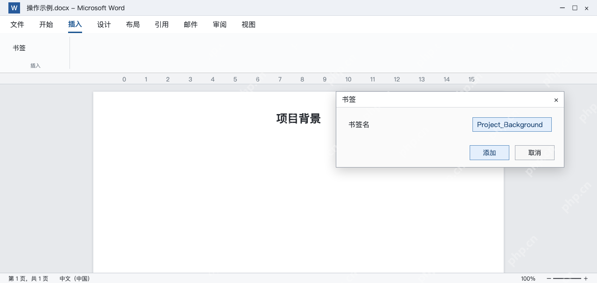Viewport: 597px width, 283px height.
Task: Close the Microsoft Word window
Action: 586,8
